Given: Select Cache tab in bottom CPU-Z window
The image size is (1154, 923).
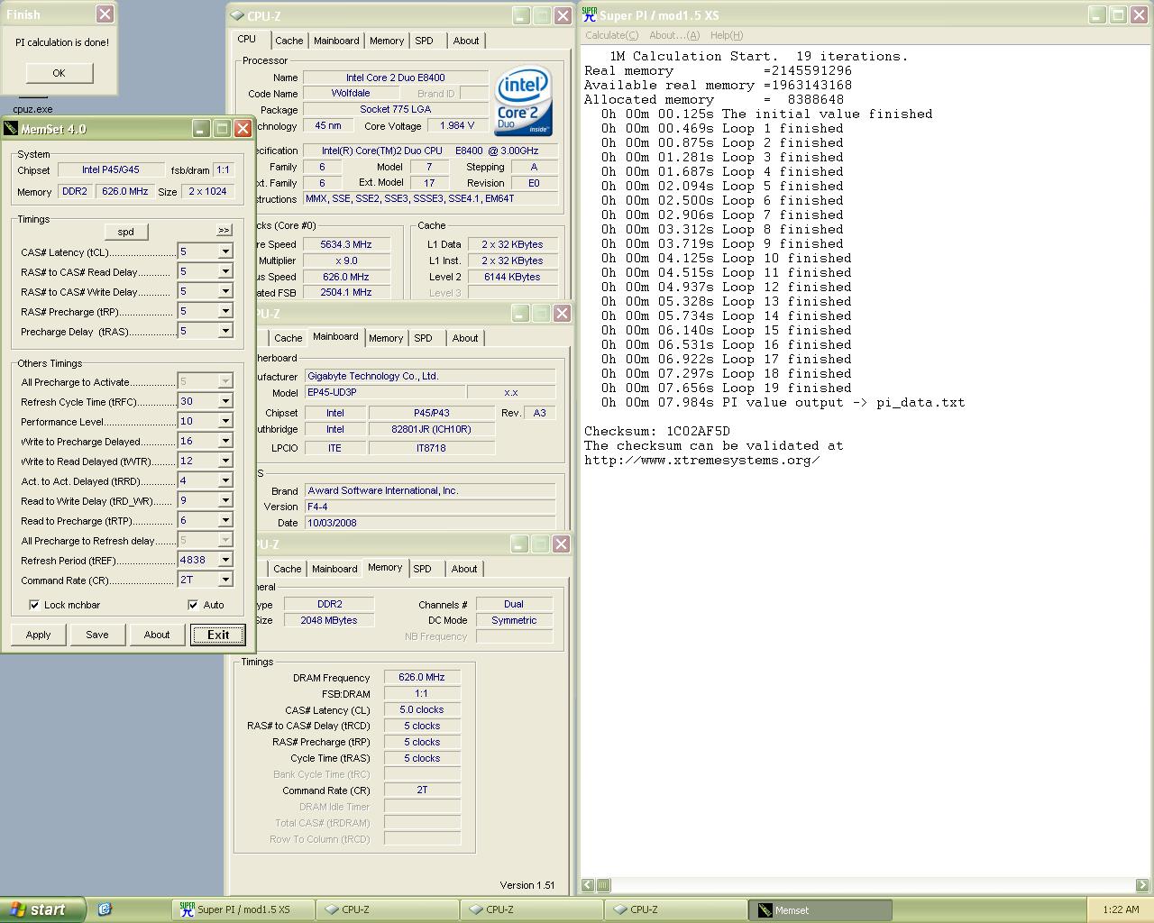Looking at the screenshot, I should click(x=288, y=569).
